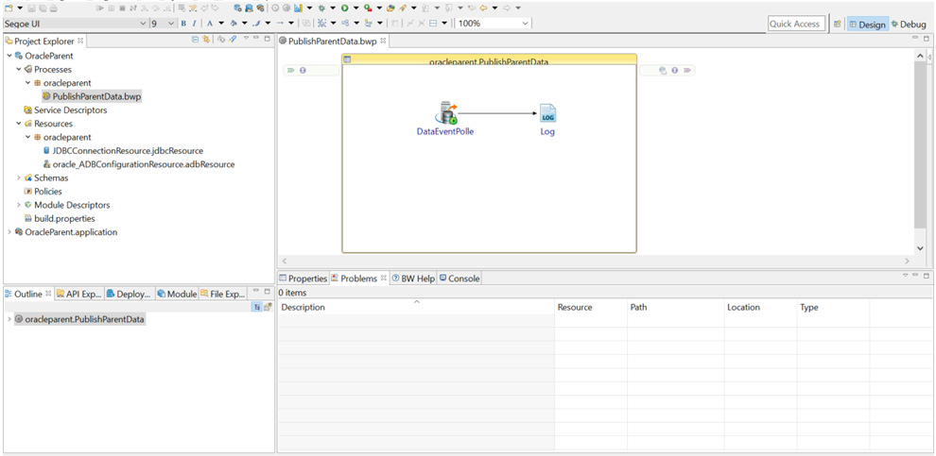Click Collapse All in Project Explorer
Image resolution: width=936 pixels, height=456 pixels.
(196, 41)
